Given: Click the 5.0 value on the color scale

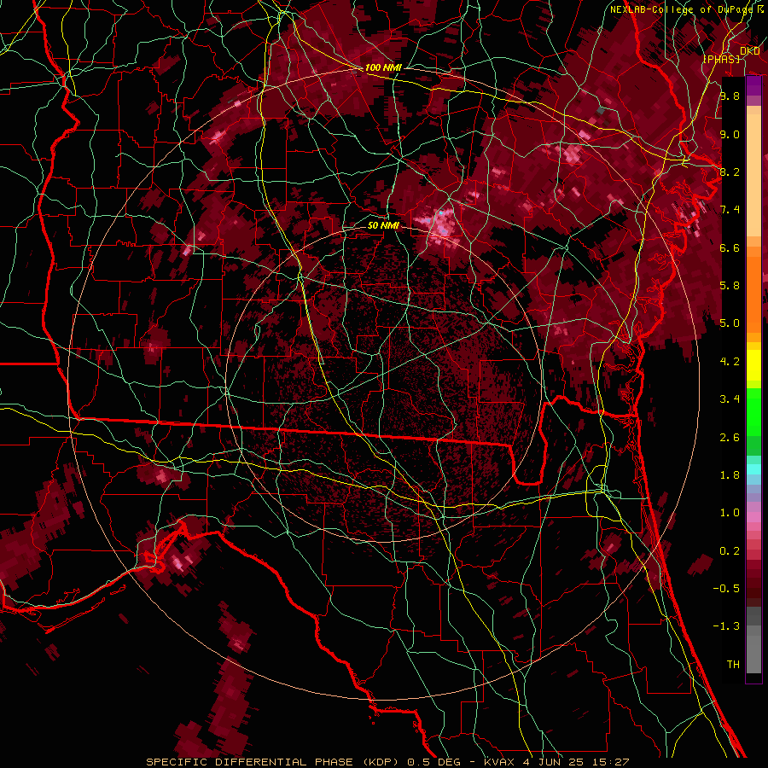Looking at the screenshot, I should 730,323.
